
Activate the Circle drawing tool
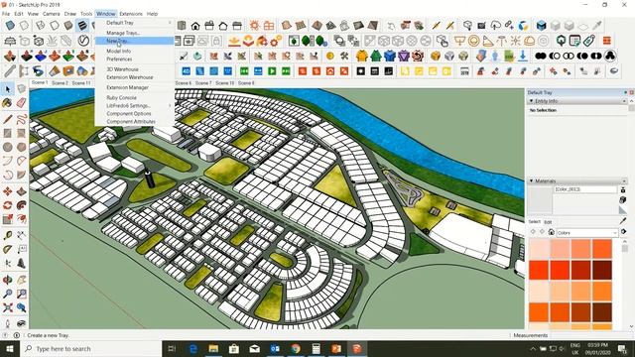(x=7, y=147)
